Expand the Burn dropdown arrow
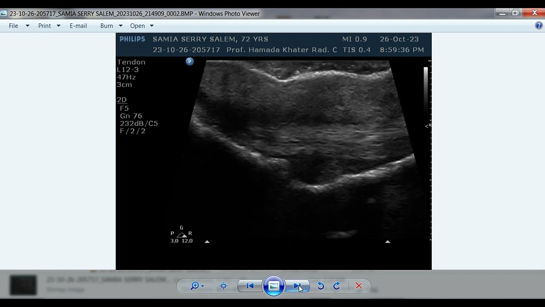Screen dimensions: 545x307 click(x=120, y=26)
